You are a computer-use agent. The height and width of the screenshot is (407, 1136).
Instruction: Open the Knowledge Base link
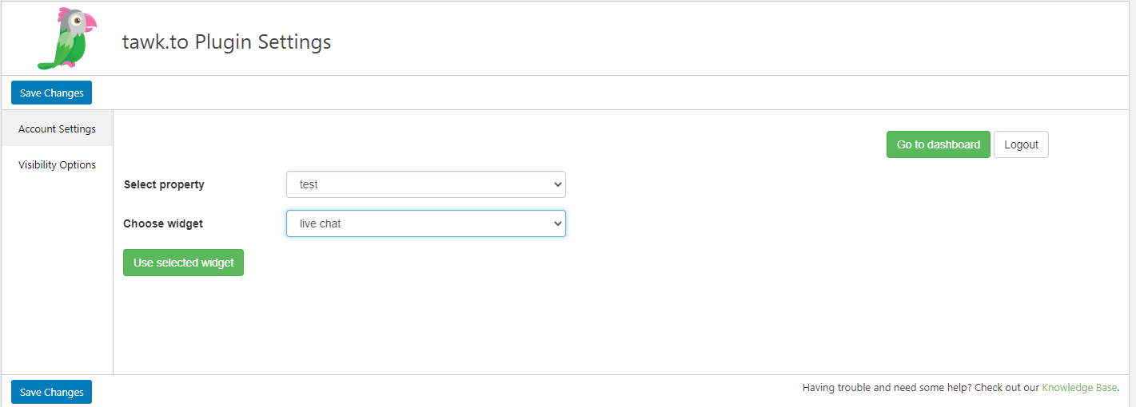(x=1079, y=387)
